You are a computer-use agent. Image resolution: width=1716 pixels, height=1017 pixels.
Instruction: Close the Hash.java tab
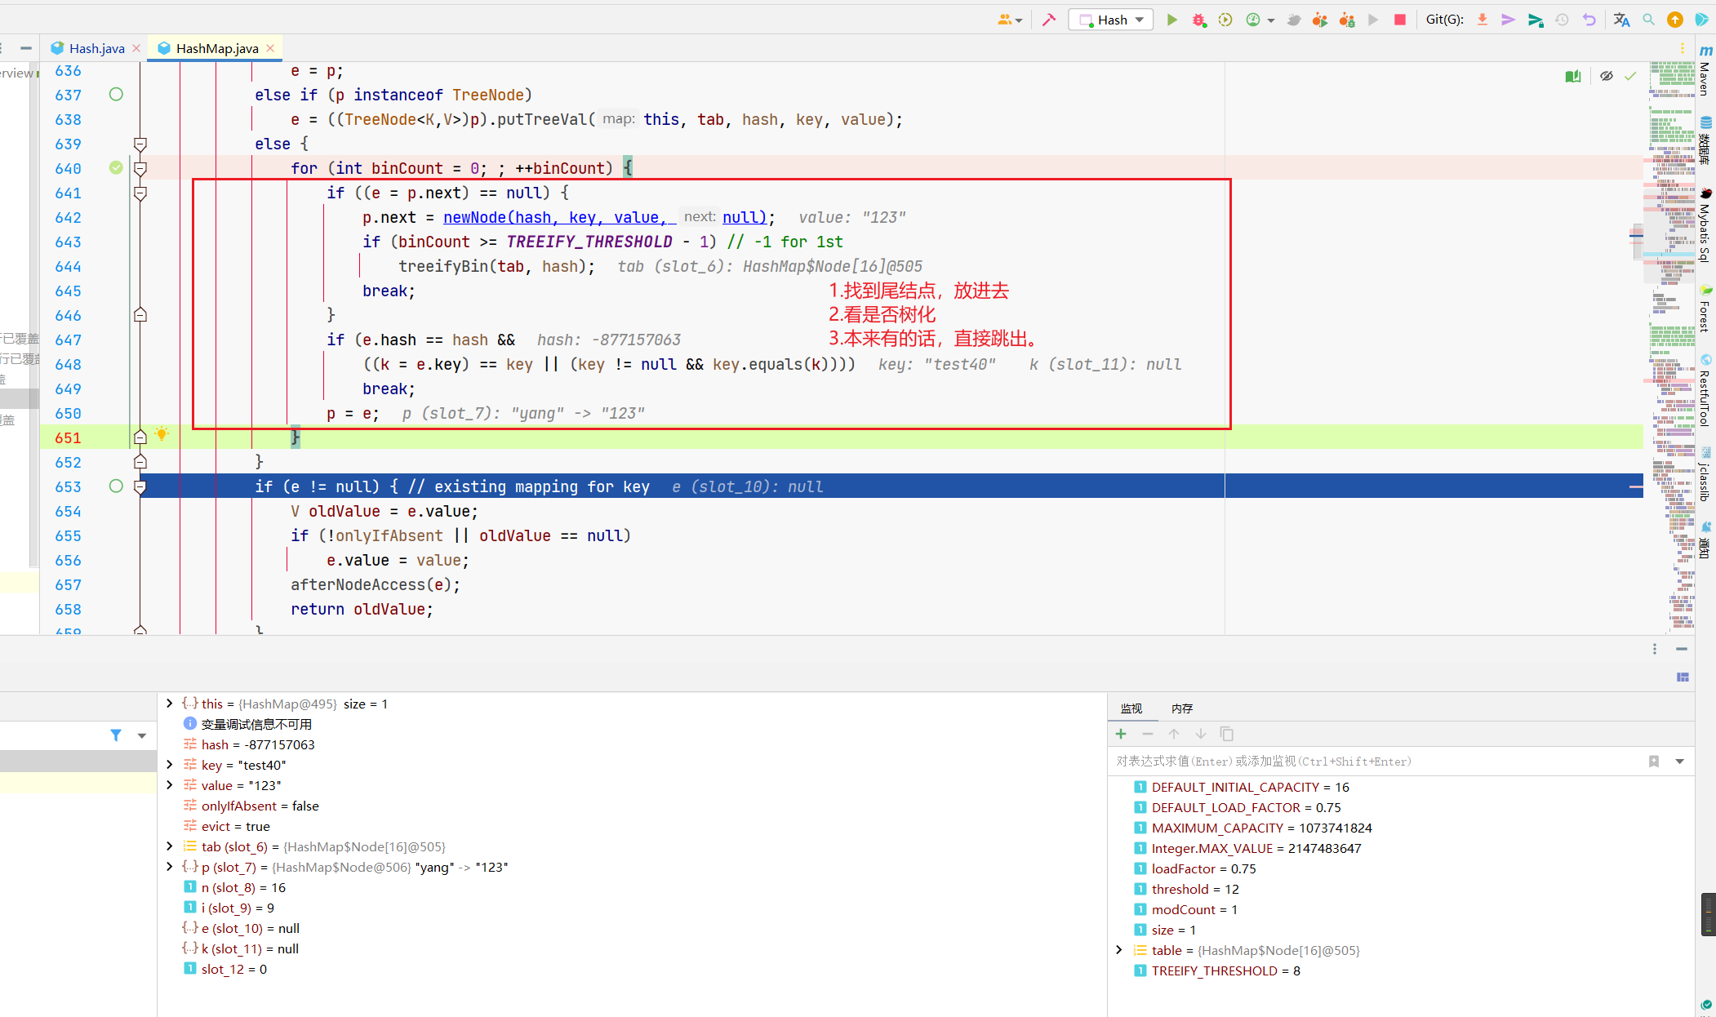[136, 48]
